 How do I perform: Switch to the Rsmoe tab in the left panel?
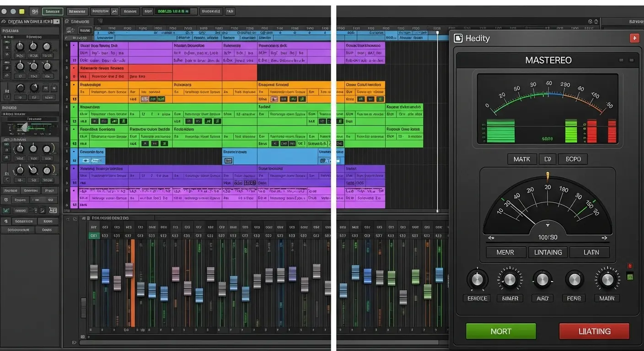(10, 191)
